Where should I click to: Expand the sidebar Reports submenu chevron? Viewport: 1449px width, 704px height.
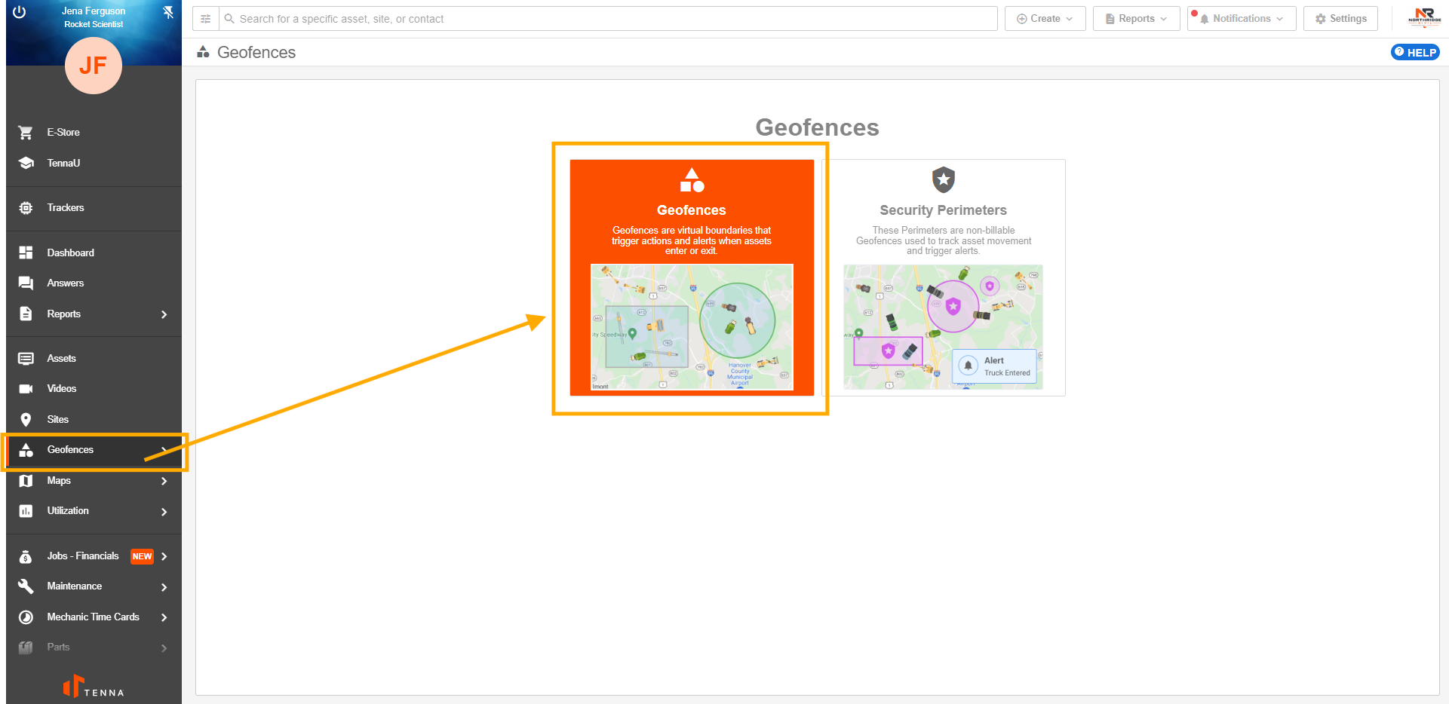click(x=164, y=314)
